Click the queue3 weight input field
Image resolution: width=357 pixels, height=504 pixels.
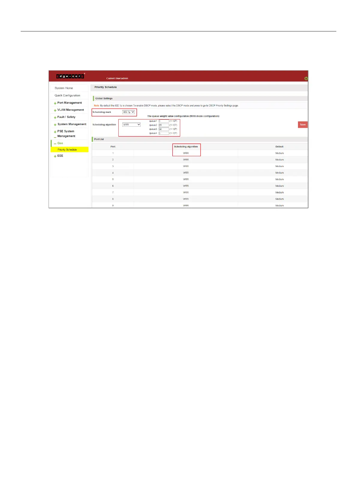pos(164,129)
